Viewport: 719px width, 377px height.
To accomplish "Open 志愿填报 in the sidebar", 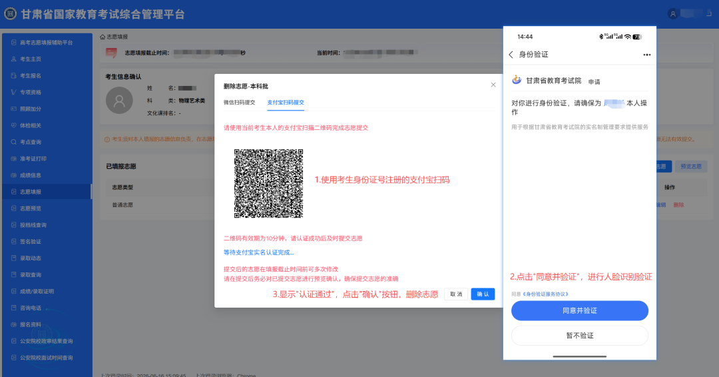I will tap(47, 192).
